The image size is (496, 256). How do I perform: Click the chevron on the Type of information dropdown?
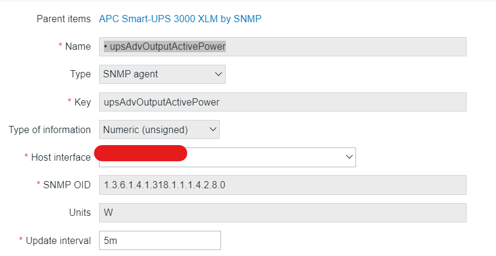pyautogui.click(x=211, y=129)
